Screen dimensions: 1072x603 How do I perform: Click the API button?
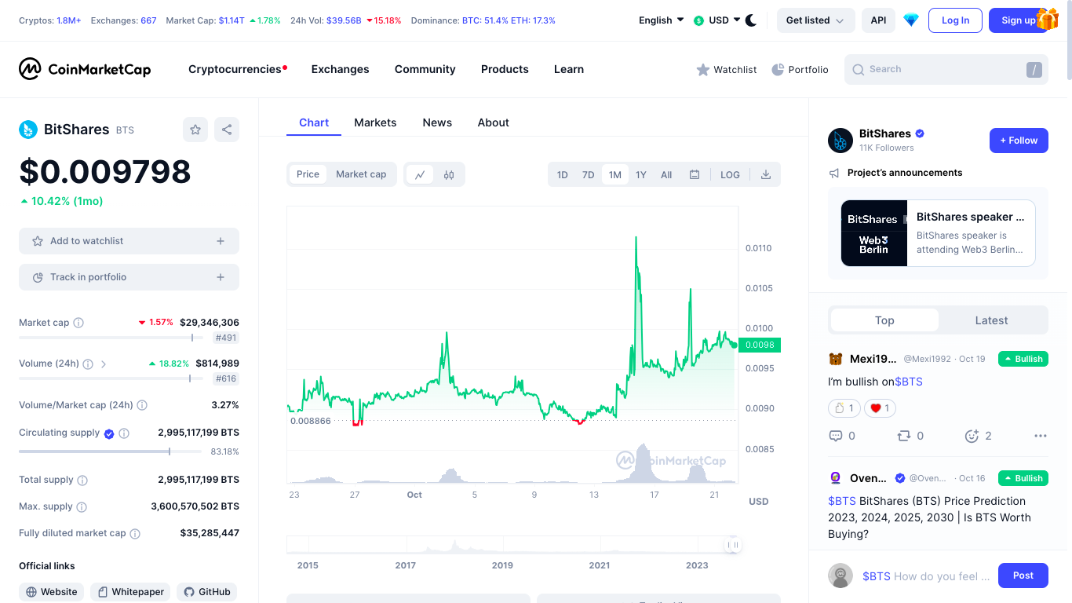(878, 20)
